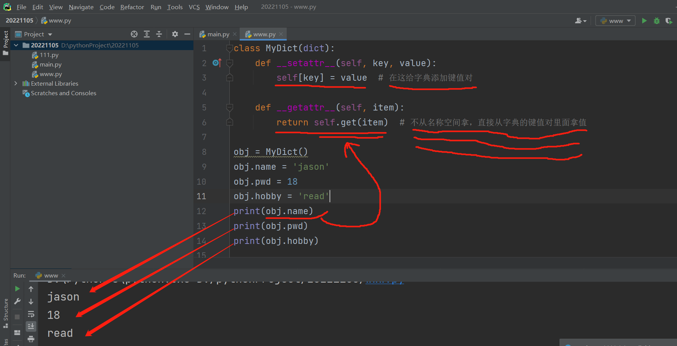Toggle soft-wrap in the Run console

click(x=31, y=314)
